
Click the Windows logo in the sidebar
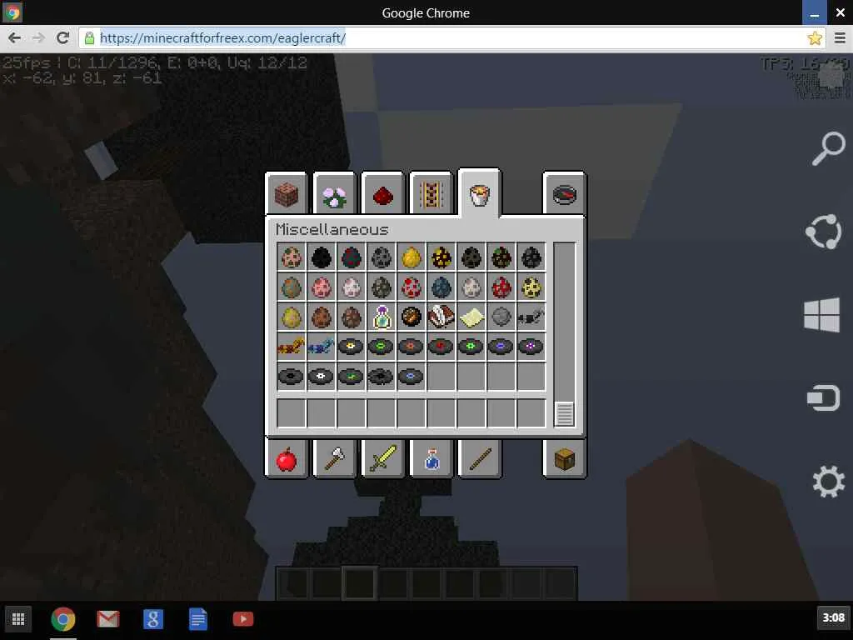point(821,314)
